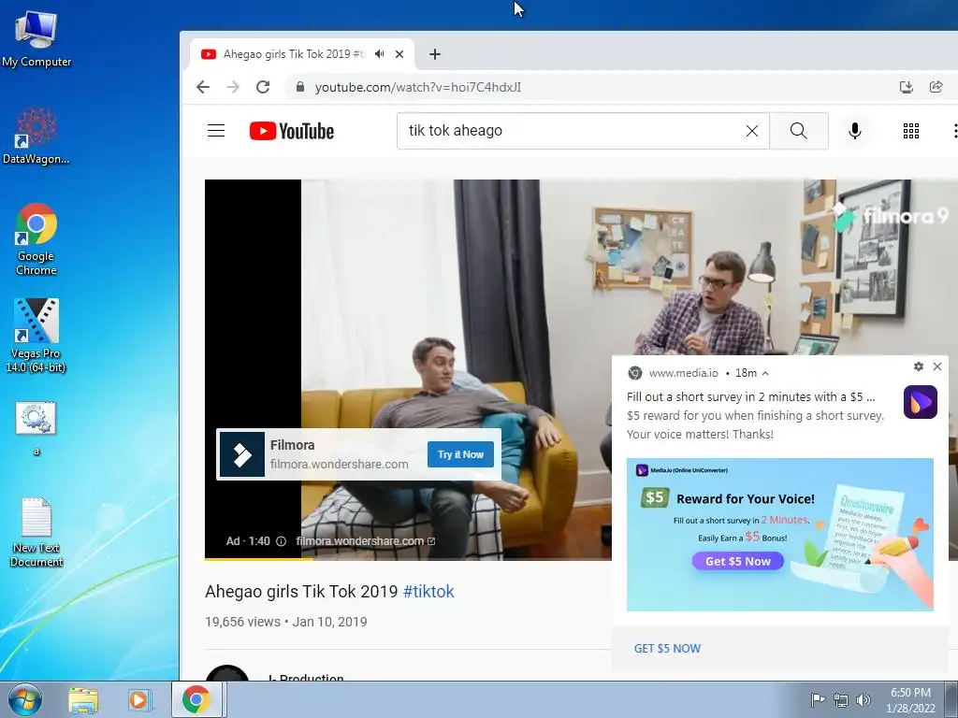The width and height of the screenshot is (958, 718).
Task: Close the Ahegao girls Tik Tok tab
Action: click(399, 54)
